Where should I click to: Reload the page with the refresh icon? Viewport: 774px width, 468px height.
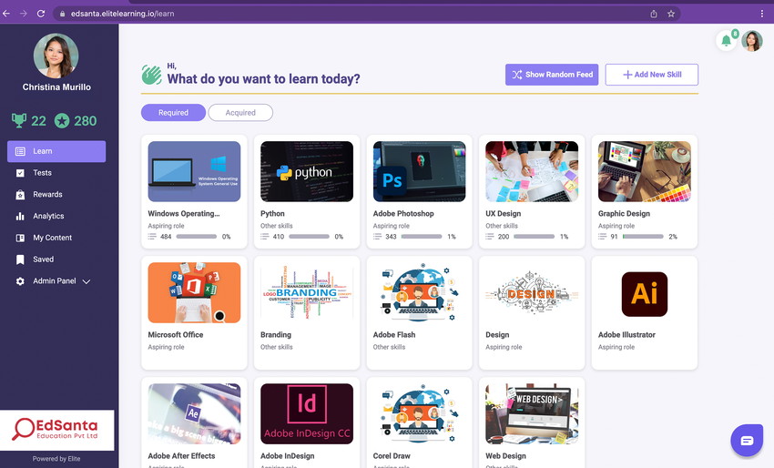pyautogui.click(x=41, y=14)
